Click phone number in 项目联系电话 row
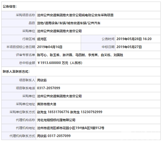This screenshot has width=162, height=142. click(x=49, y=88)
